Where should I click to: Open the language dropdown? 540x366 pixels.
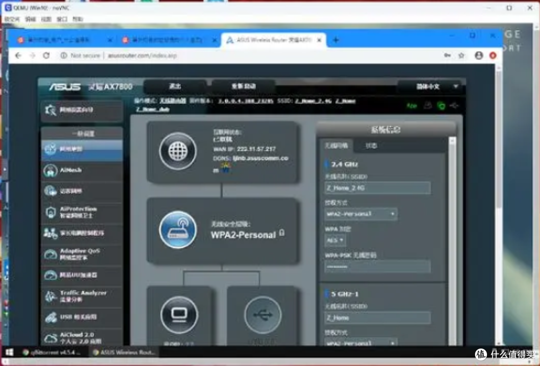pyautogui.click(x=431, y=86)
